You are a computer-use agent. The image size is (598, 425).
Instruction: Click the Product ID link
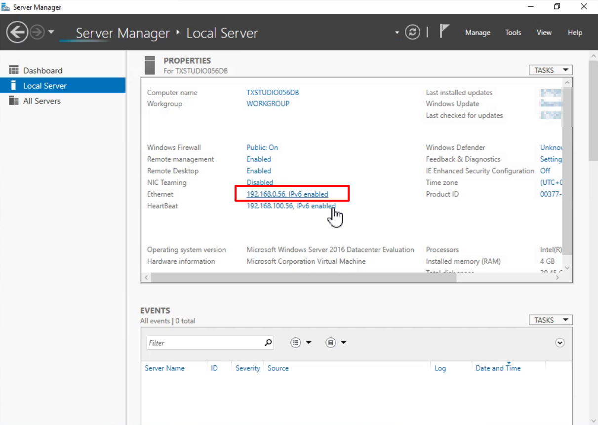551,194
